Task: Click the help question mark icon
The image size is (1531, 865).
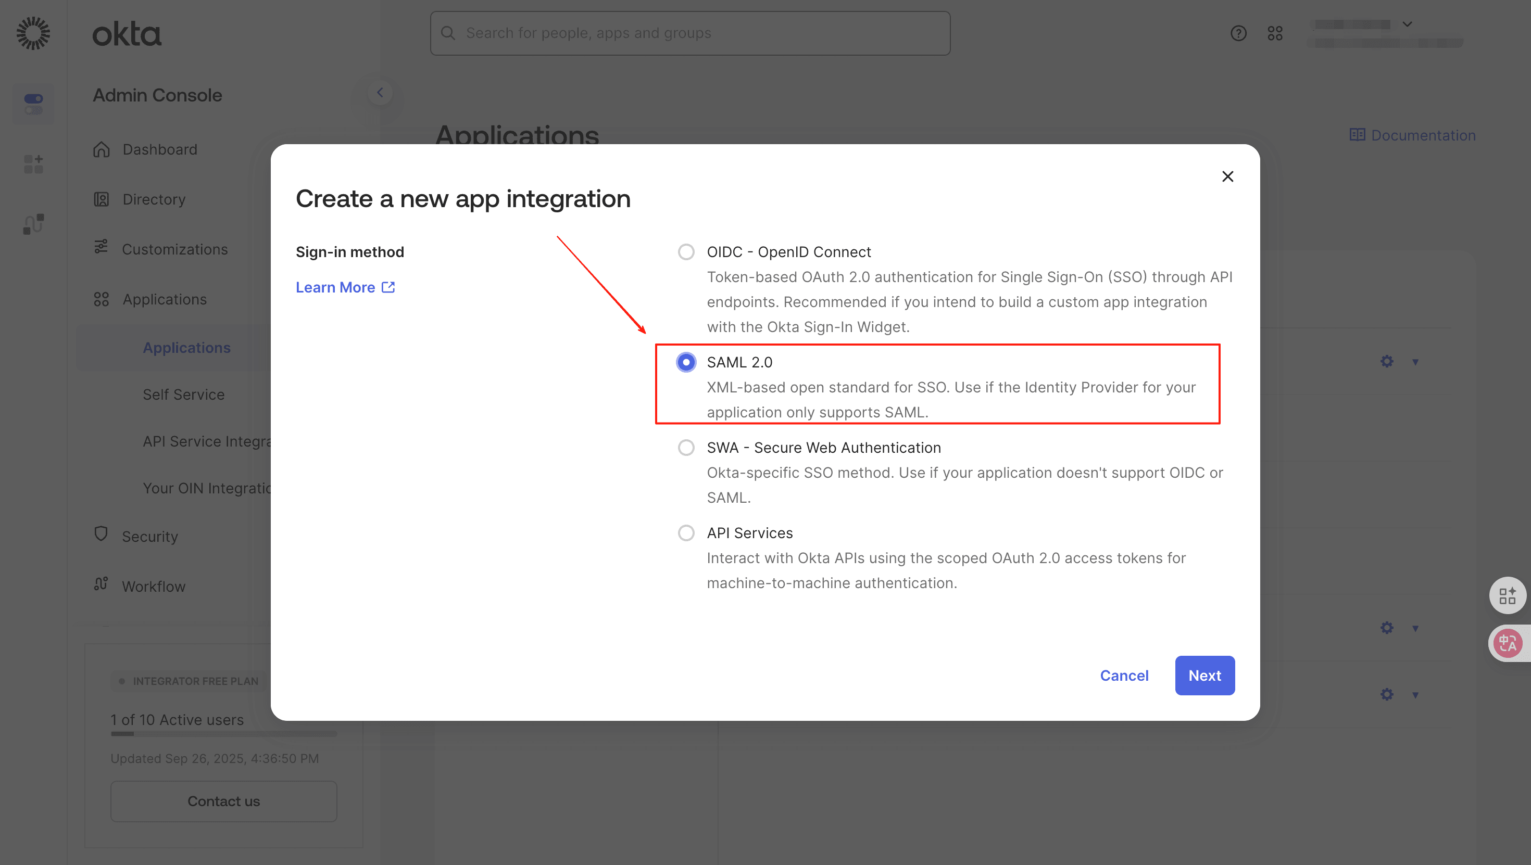Action: point(1238,33)
